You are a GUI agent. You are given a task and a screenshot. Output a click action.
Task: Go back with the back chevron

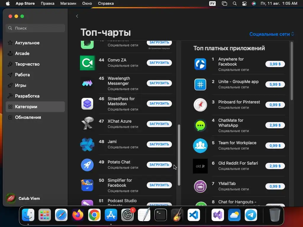coord(77,16)
